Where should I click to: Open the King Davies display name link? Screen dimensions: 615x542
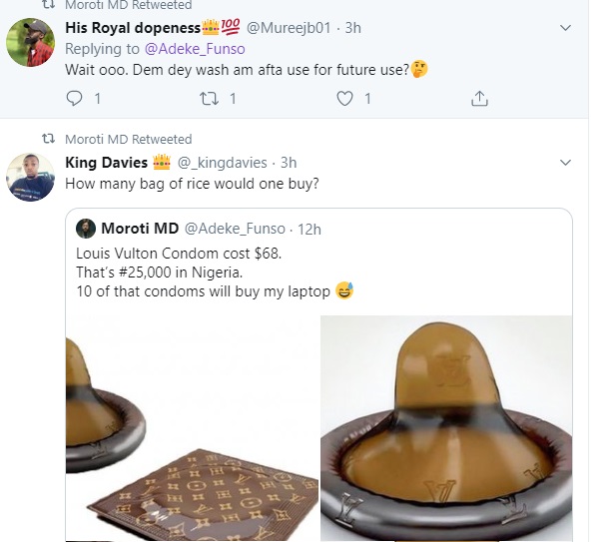coord(106,162)
